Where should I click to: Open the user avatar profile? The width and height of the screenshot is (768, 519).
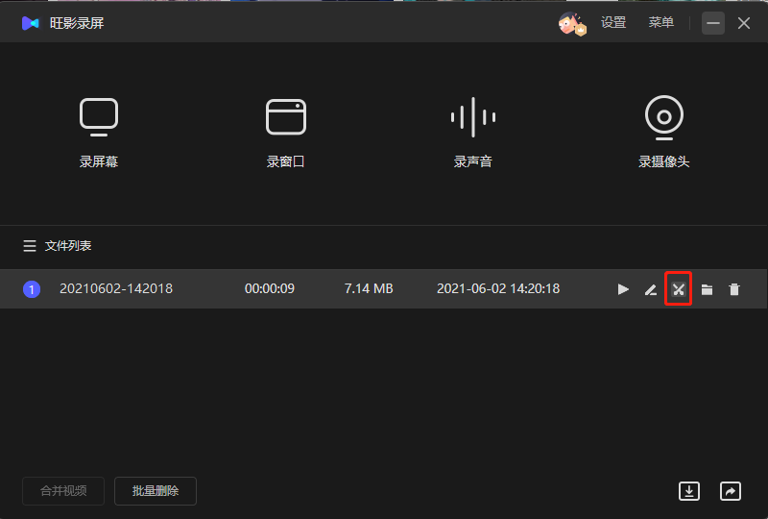[x=571, y=23]
